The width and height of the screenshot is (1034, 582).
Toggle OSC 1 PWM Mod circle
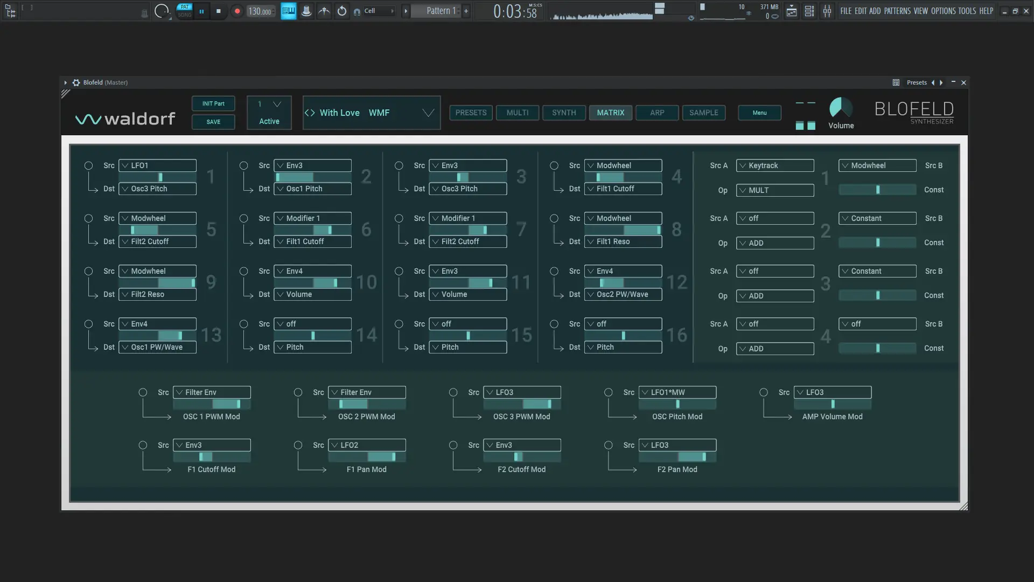click(143, 392)
